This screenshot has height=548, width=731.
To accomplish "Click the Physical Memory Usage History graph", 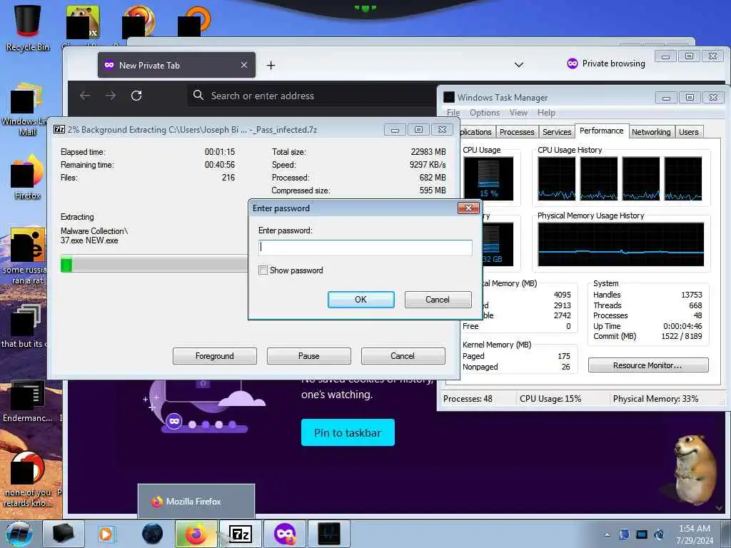I will click(620, 245).
